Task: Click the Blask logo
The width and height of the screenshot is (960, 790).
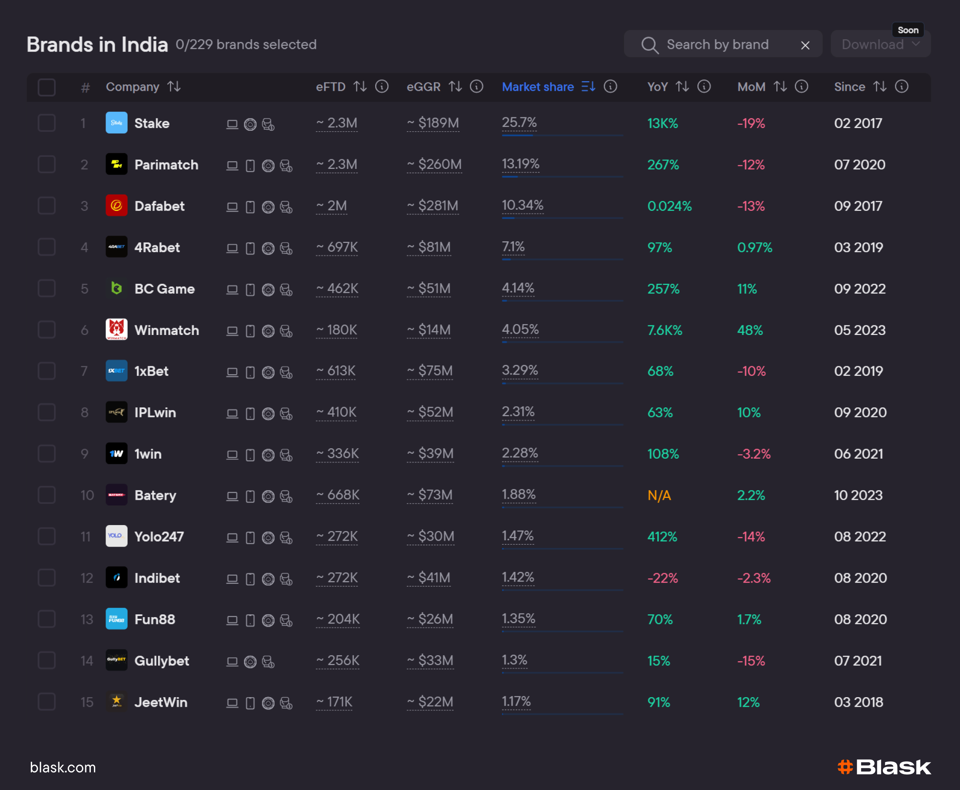Action: point(884,767)
